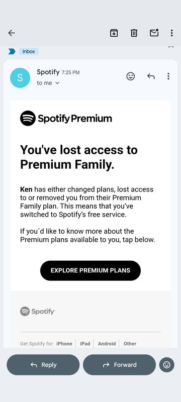Open the message three-dot options menu
181x402 pixels.
[x=168, y=76]
